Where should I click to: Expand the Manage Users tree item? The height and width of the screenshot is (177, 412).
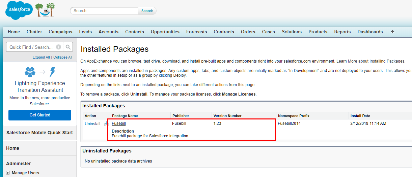(x=8, y=173)
